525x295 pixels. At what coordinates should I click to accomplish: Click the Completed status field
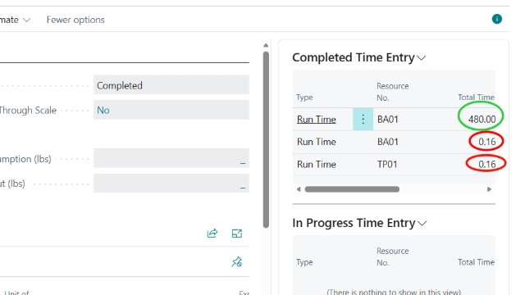click(171, 85)
